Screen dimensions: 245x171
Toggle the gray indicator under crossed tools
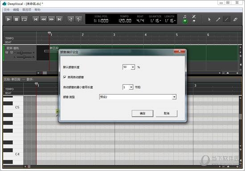[x=194, y=21]
